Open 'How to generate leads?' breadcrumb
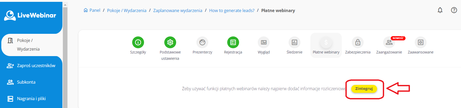Image resolution: width=461 pixels, height=108 pixels. pos(232,10)
